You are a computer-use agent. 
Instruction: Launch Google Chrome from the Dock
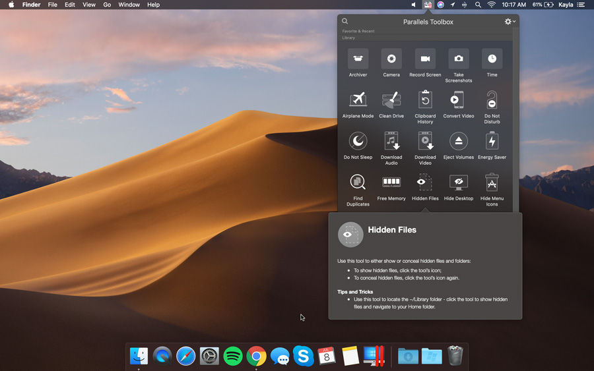256,356
